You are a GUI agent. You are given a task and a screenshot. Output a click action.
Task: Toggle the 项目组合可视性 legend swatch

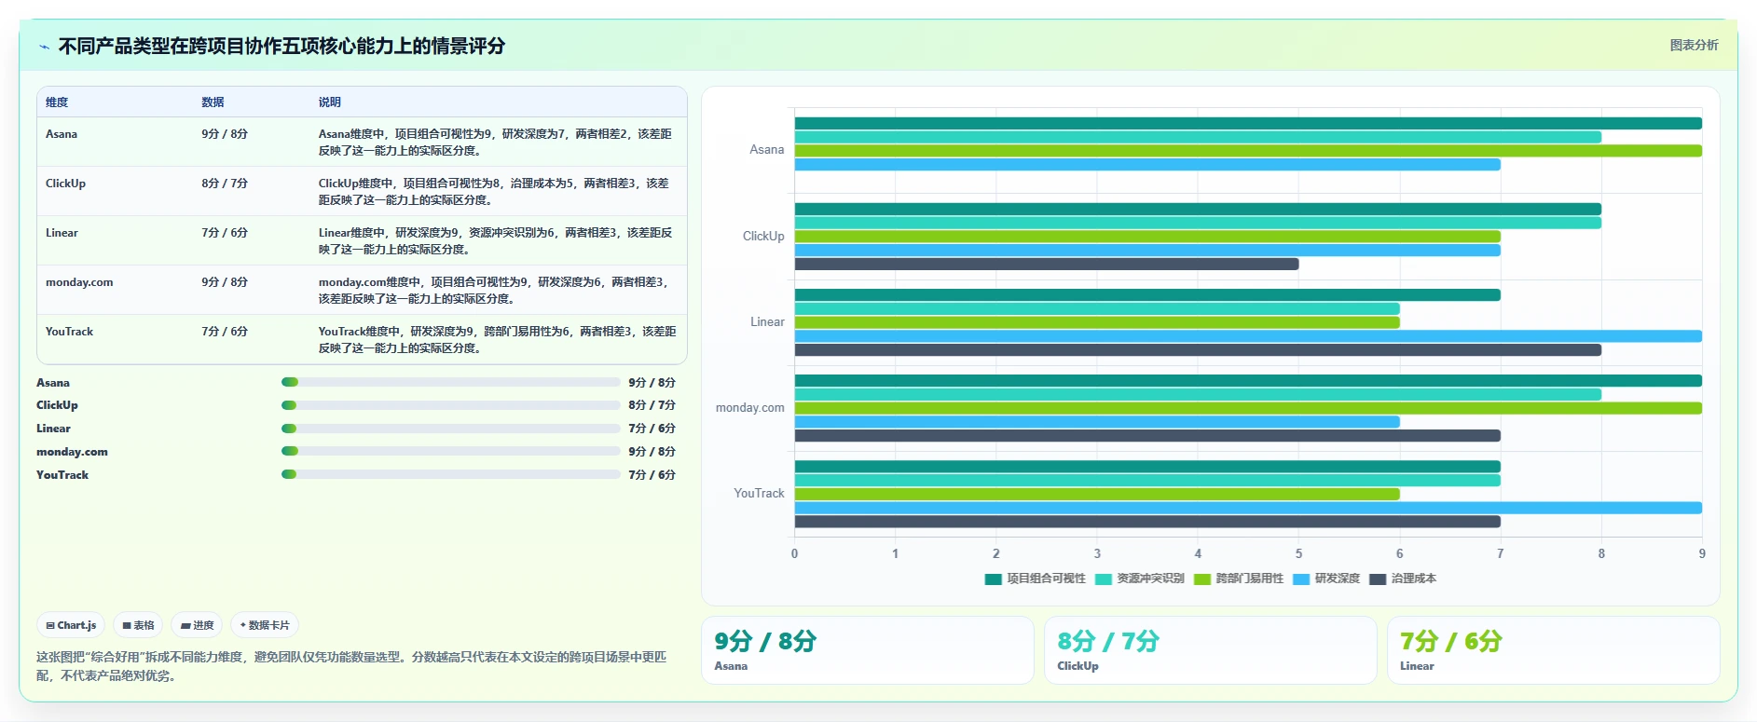tap(993, 579)
